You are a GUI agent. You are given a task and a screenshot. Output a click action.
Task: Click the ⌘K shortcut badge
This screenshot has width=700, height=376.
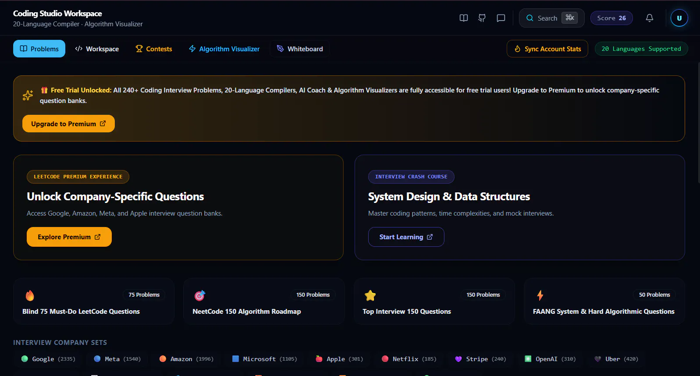(x=569, y=18)
